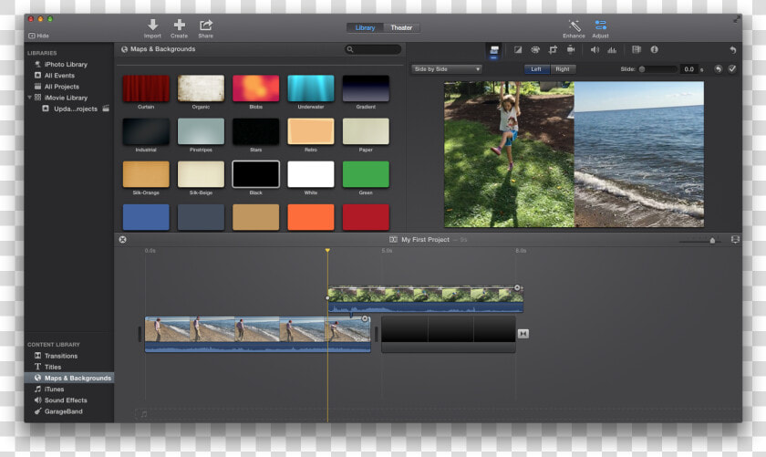The image size is (766, 457).
Task: Open Maps & Backgrounds in Content Library
Action: pyautogui.click(x=69, y=378)
